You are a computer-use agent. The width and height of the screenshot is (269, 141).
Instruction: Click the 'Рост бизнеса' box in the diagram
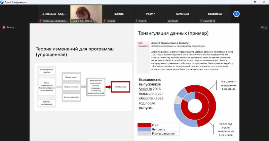click(x=120, y=86)
